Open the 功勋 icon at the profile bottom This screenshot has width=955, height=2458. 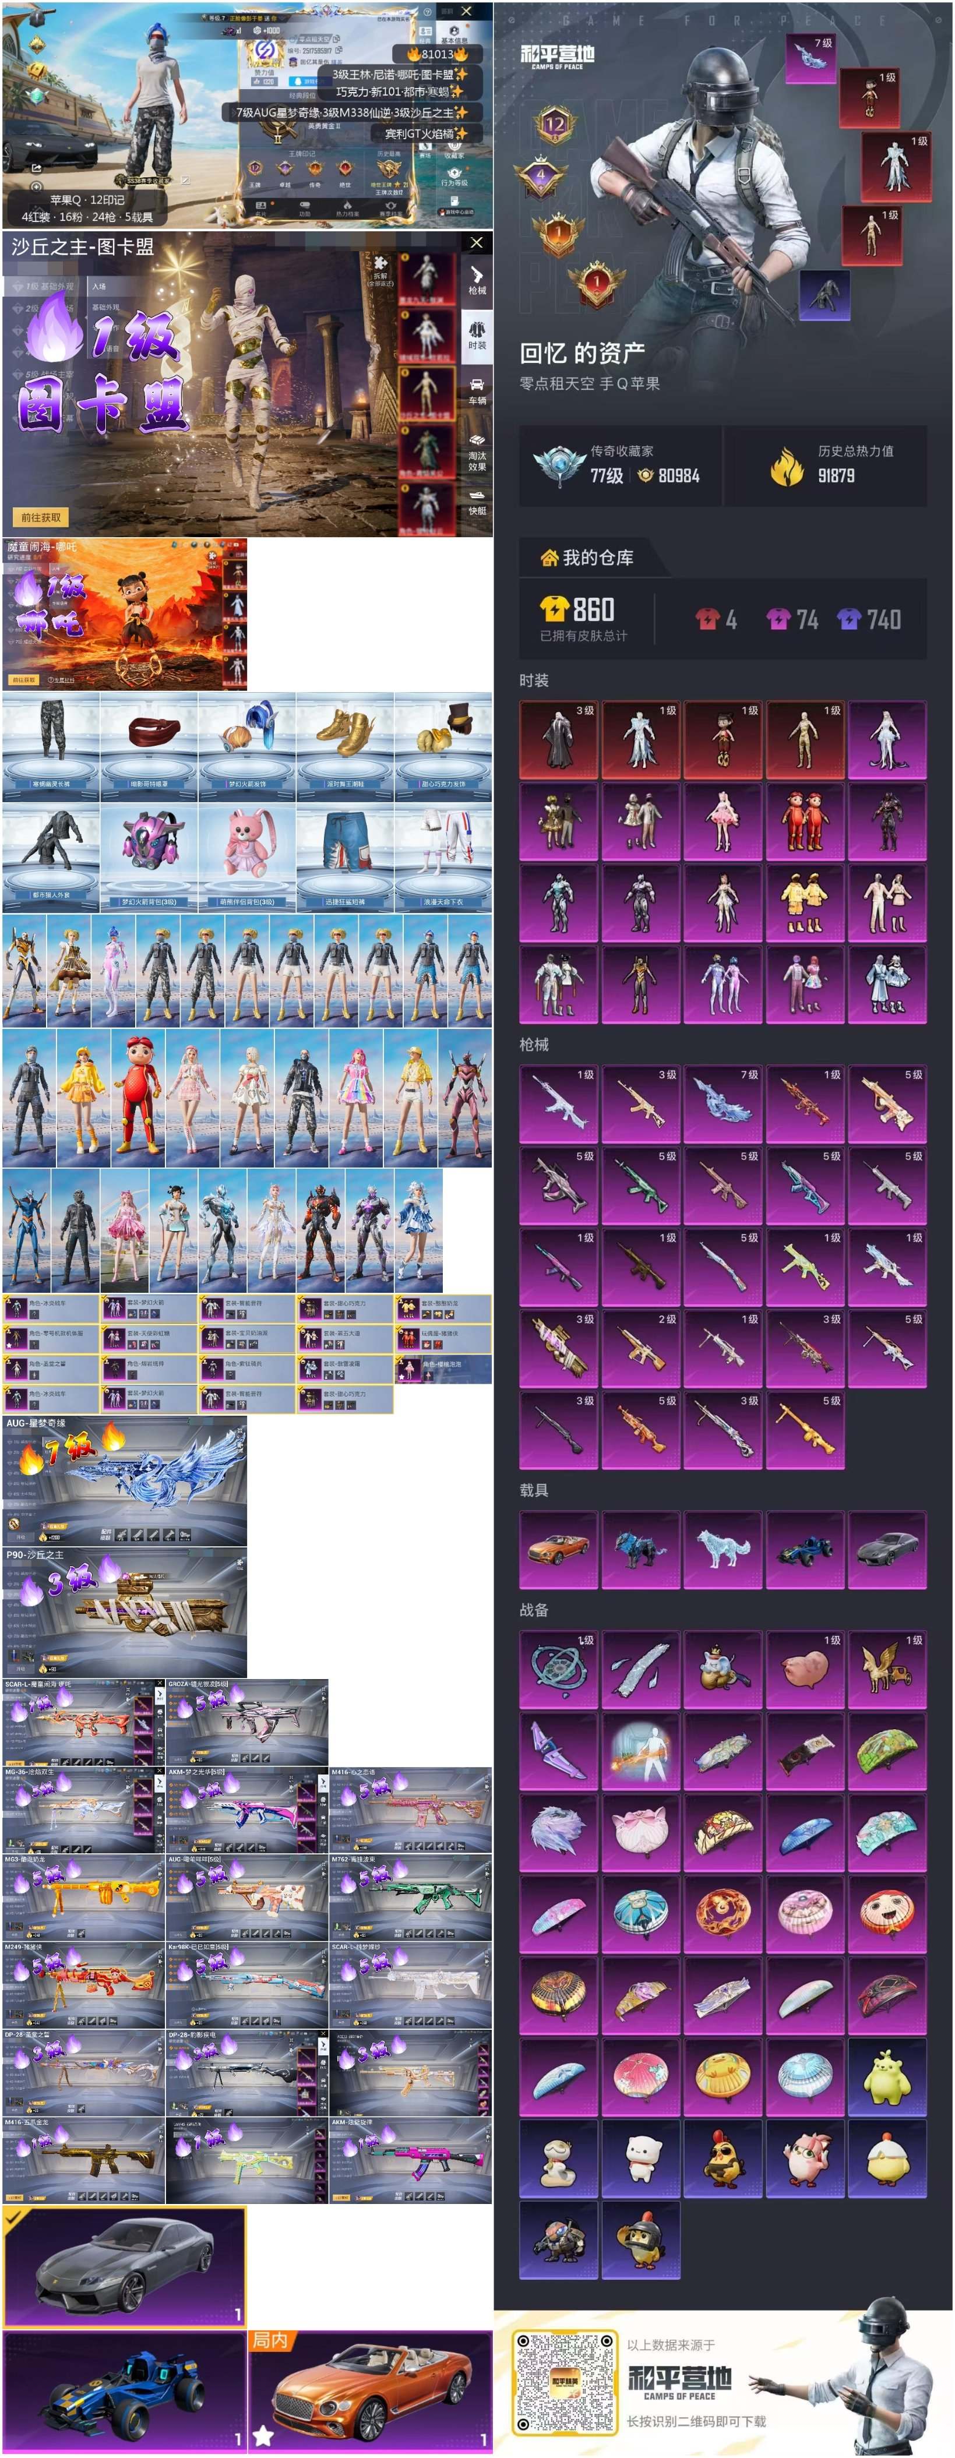click(x=304, y=208)
